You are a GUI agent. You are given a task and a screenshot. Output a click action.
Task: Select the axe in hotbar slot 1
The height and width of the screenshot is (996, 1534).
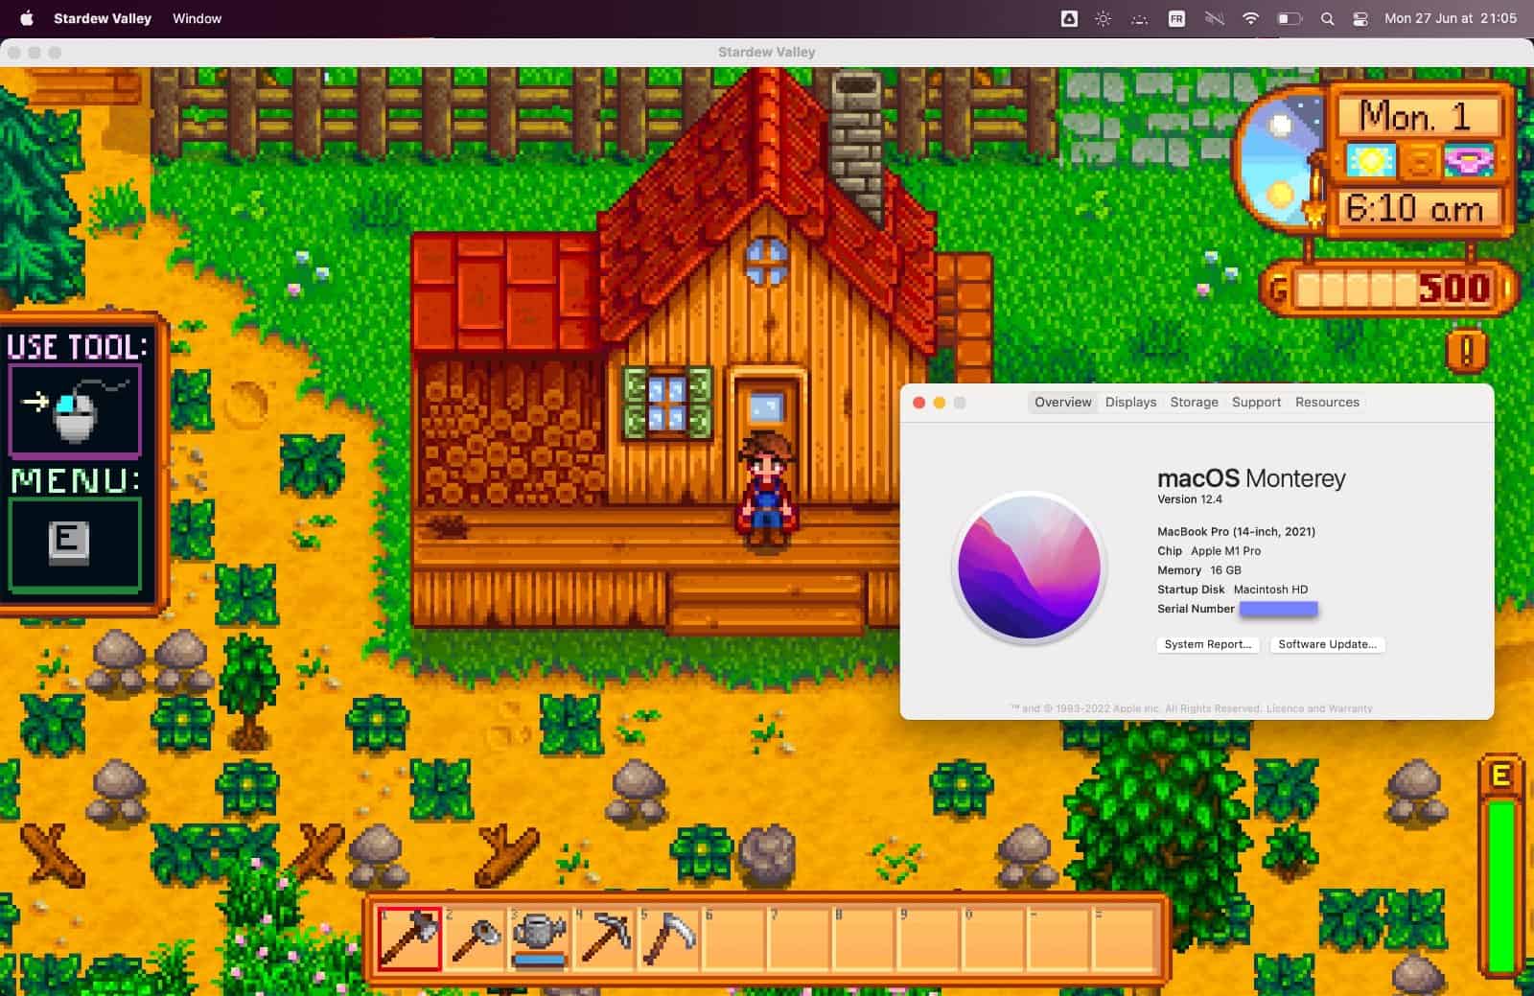(409, 938)
